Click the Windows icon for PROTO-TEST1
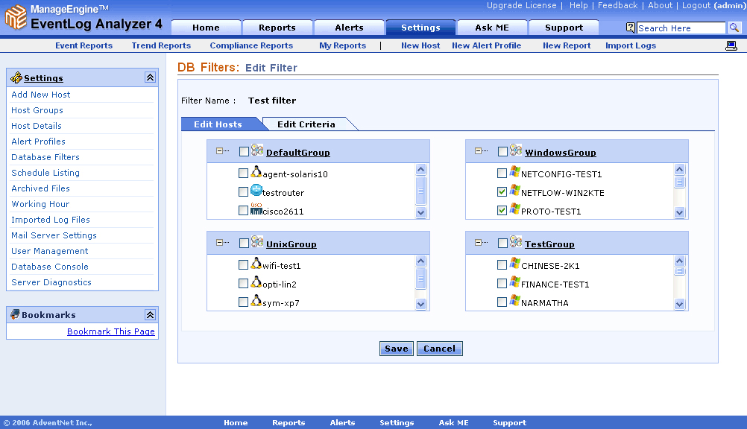This screenshot has height=429, width=747. tap(514, 209)
